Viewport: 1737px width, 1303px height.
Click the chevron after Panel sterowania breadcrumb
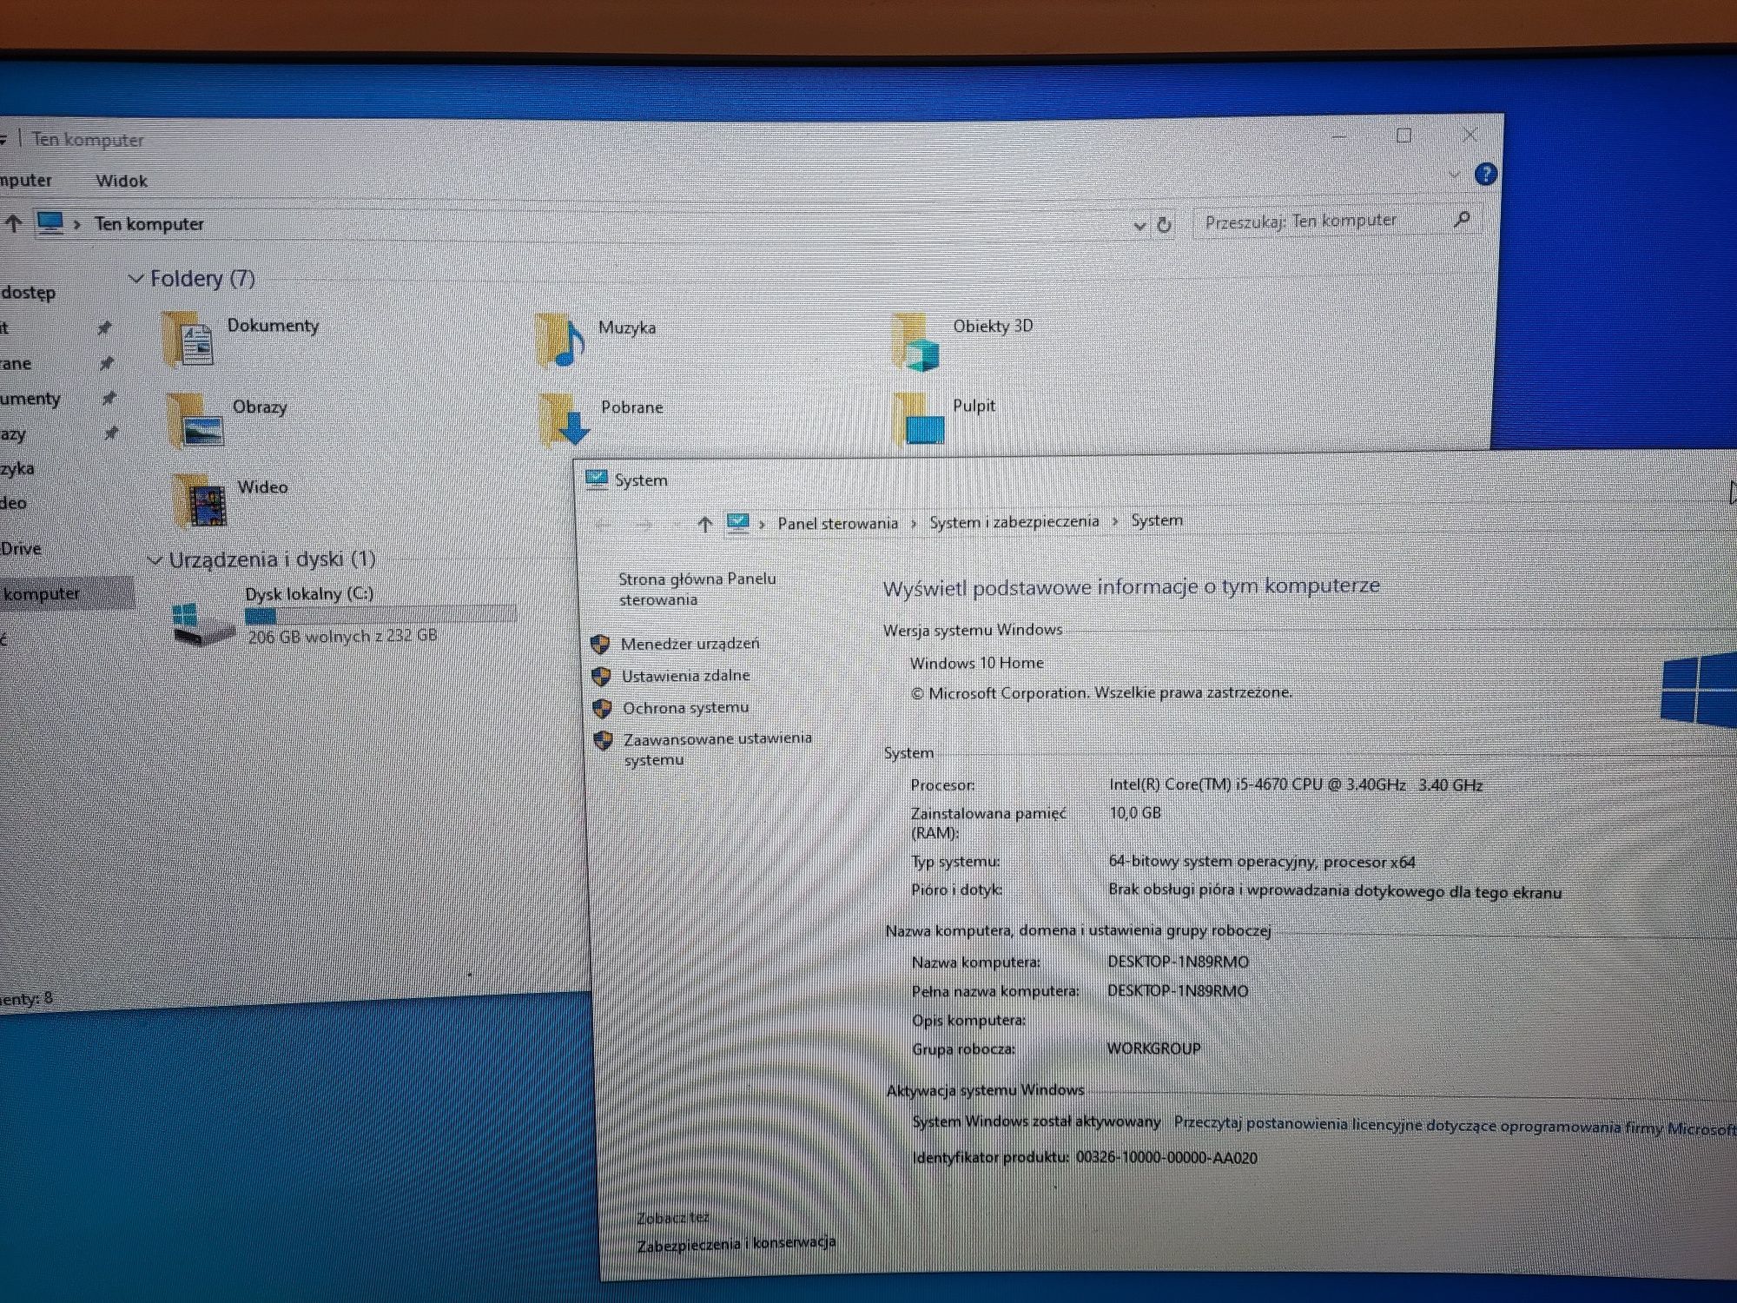pos(914,523)
